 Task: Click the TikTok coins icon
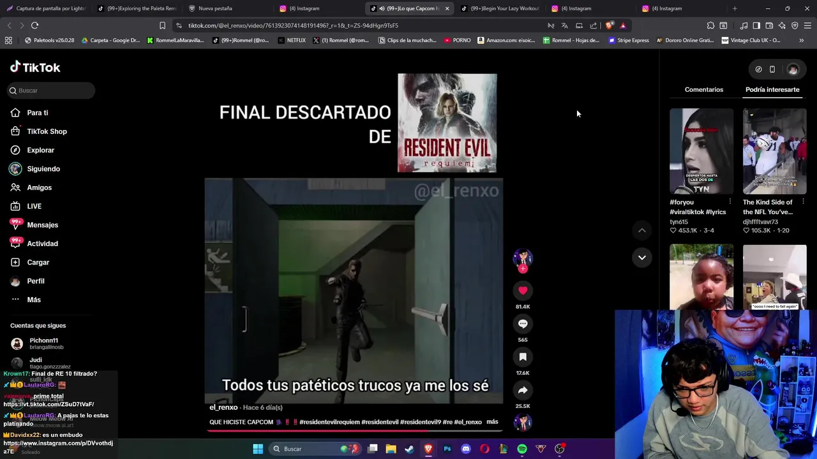pos(758,69)
